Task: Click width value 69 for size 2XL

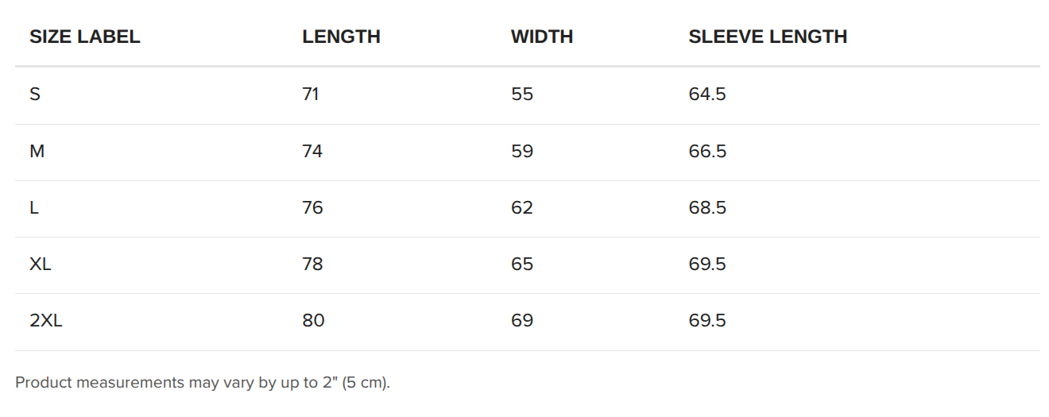Action: [x=522, y=320]
